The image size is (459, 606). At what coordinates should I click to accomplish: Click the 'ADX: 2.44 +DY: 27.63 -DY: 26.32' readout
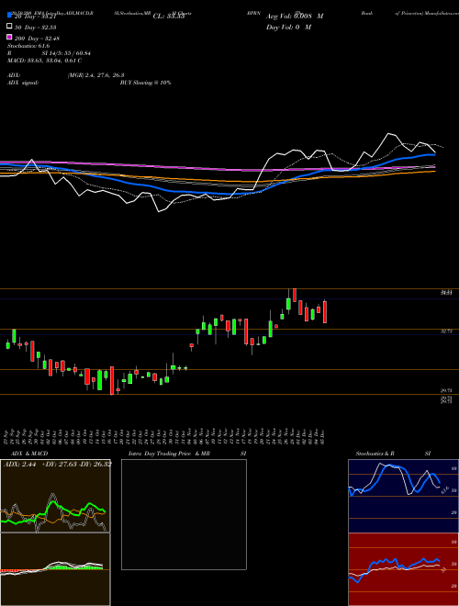coord(57,464)
